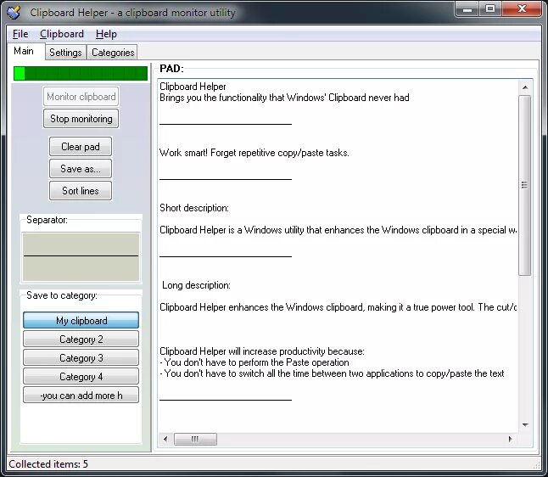Select the Category 3 button

coord(81,358)
